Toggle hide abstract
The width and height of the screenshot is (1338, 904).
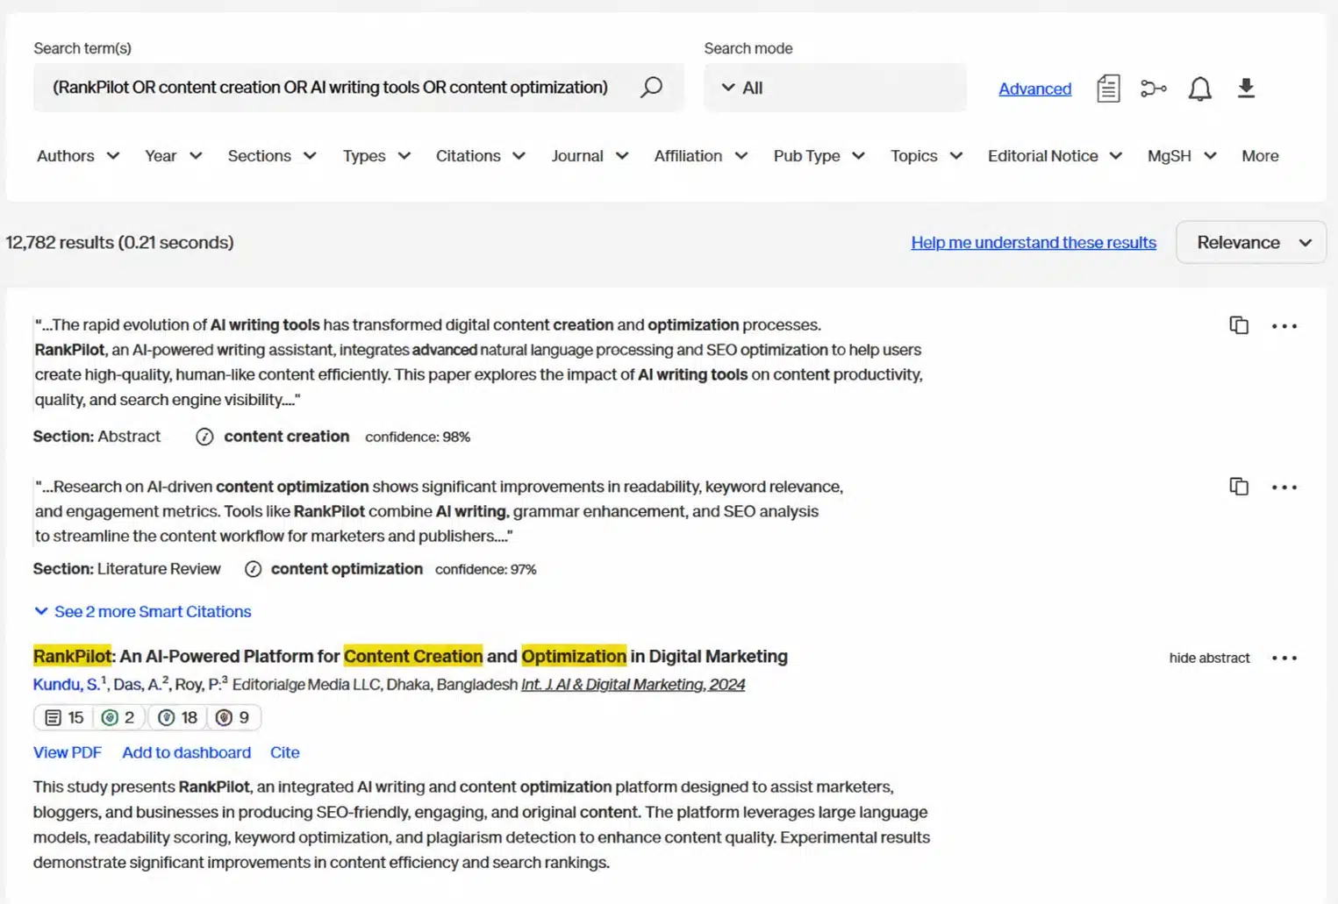coord(1209,658)
